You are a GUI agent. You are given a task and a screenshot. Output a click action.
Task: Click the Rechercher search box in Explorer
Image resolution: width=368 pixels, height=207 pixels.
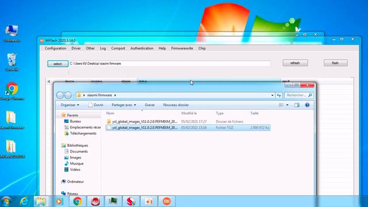pyautogui.click(x=297, y=95)
